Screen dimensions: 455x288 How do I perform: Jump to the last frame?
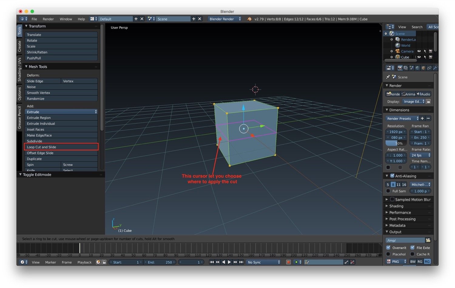point(241,262)
